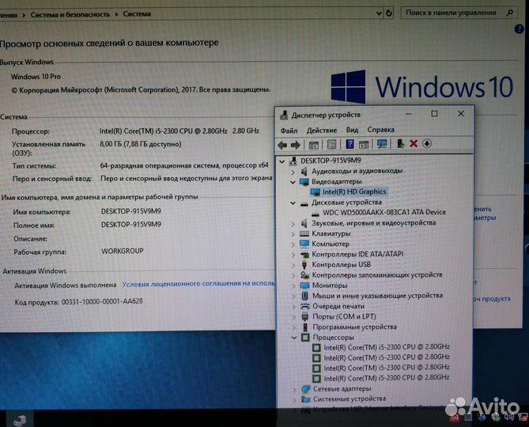Collapse the Дисковые устройства node
The image size is (529, 427).
[293, 203]
